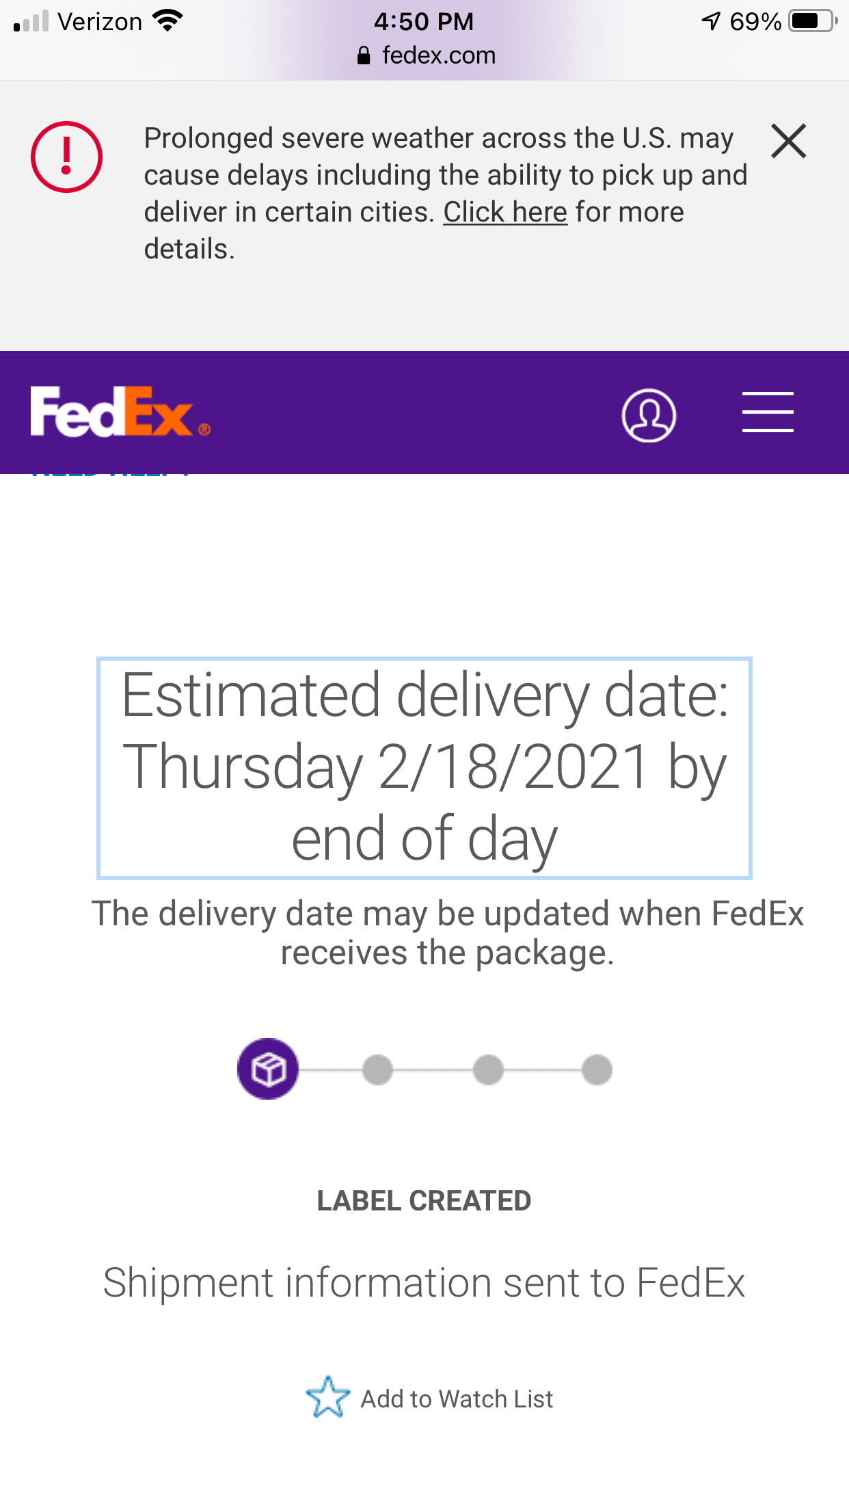Viewport: 849px width, 1510px height.
Task: Tap the final progress tracker dot
Action: point(597,1070)
